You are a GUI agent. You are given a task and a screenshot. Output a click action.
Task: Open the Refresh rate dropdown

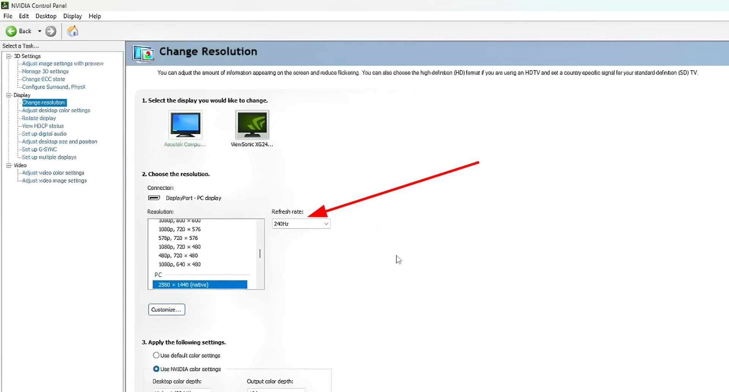(x=301, y=224)
